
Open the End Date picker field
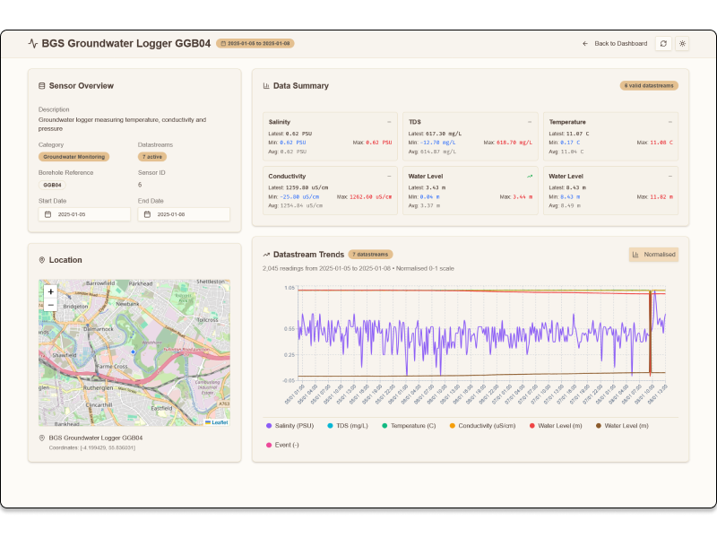tap(184, 214)
